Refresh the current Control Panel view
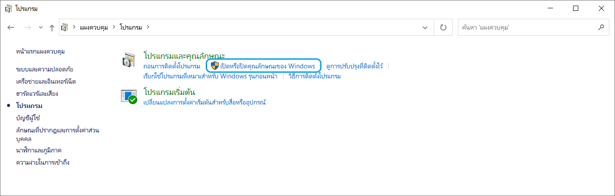The height and width of the screenshot is (196, 615). (x=443, y=27)
